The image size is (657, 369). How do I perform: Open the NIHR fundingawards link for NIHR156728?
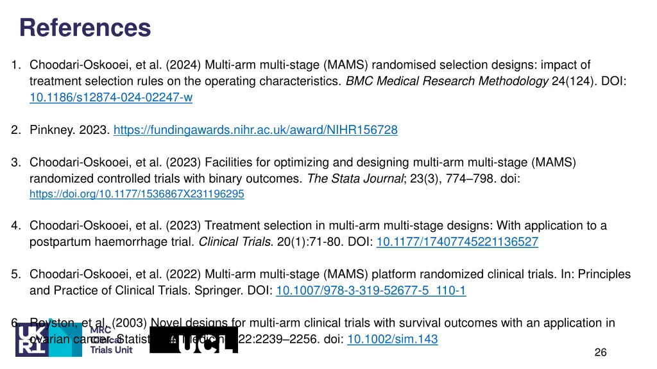255,129
